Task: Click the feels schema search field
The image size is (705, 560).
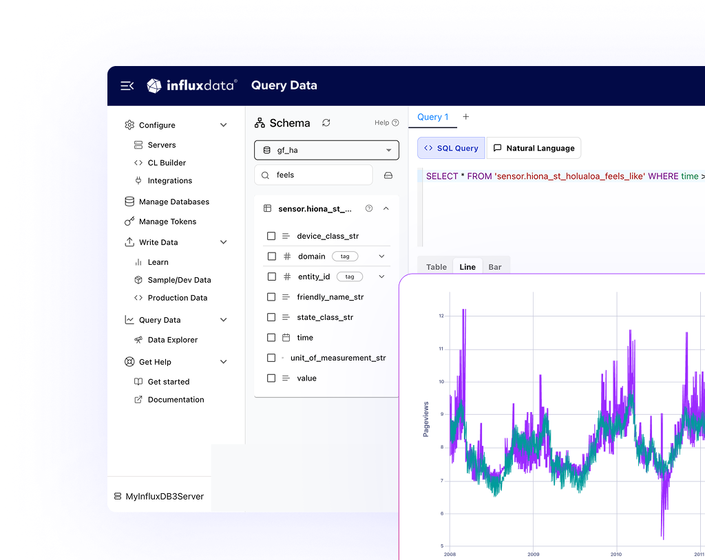Action: click(313, 175)
